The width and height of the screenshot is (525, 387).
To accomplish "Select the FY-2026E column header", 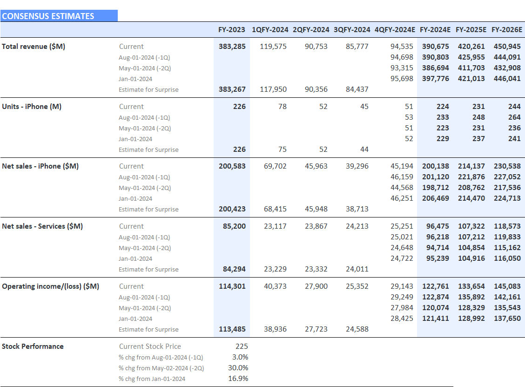I will (x=506, y=30).
